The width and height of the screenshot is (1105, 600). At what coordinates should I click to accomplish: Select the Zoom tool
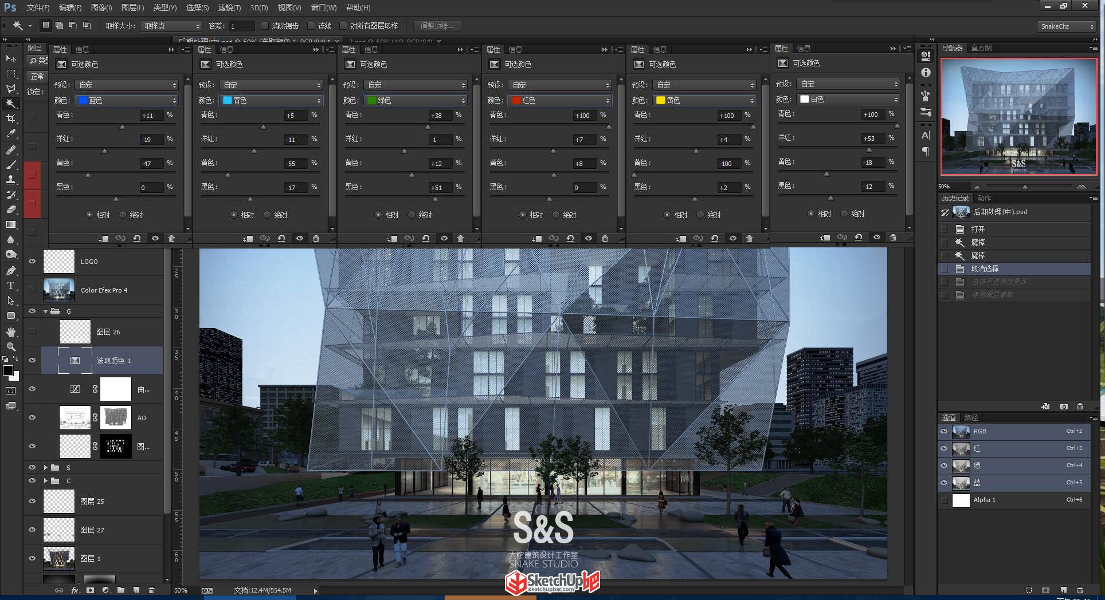click(11, 346)
